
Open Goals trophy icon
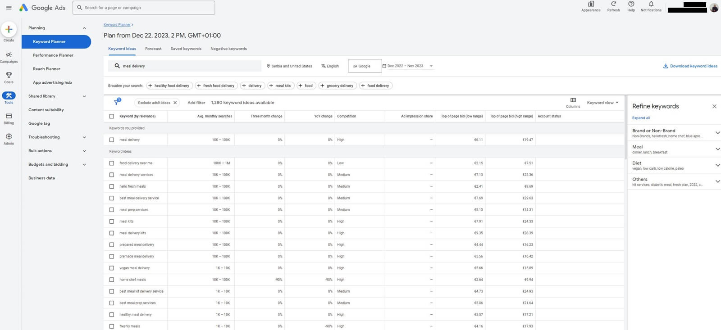(9, 77)
